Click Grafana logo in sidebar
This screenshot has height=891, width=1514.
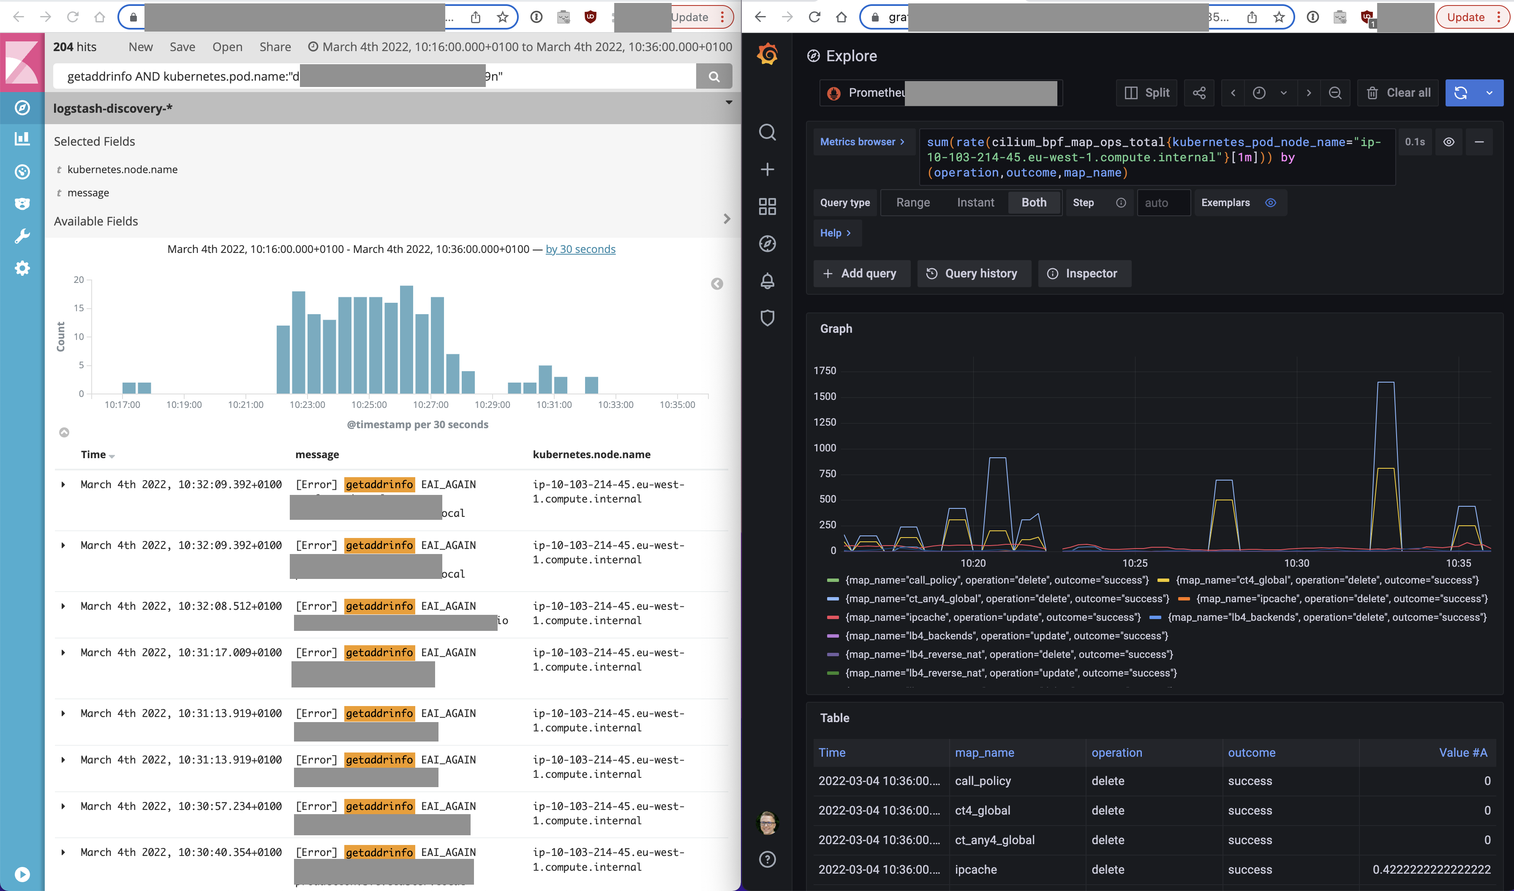[767, 54]
